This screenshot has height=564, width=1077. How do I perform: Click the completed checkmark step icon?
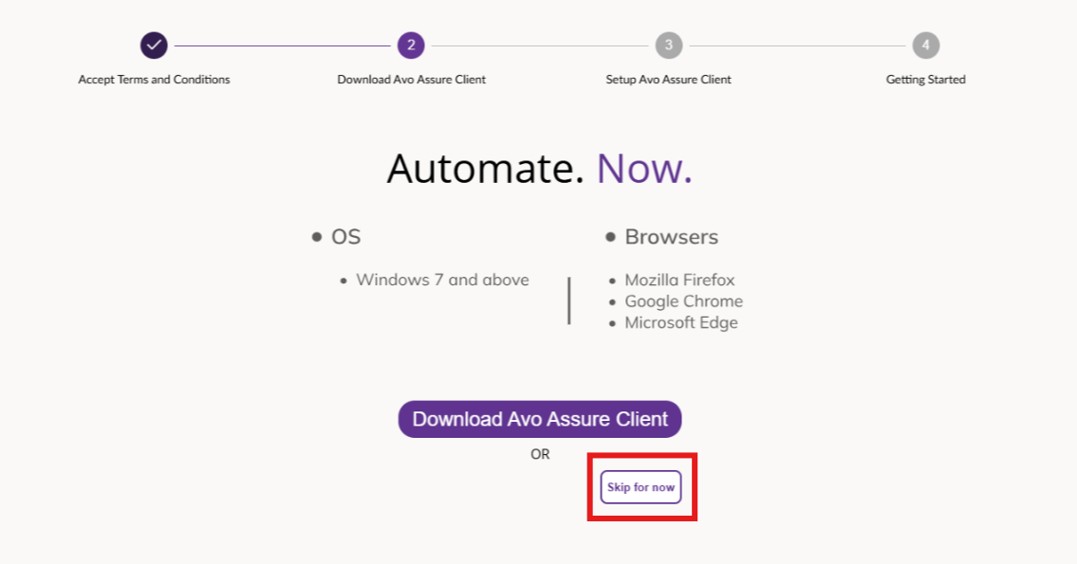pyautogui.click(x=154, y=45)
